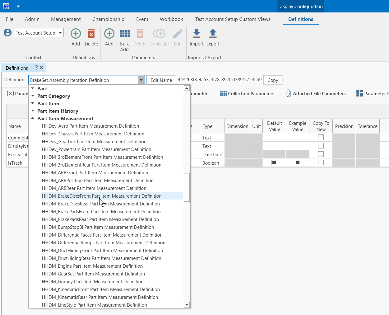
Task: Expand the Part Category group
Action: pos(33,96)
